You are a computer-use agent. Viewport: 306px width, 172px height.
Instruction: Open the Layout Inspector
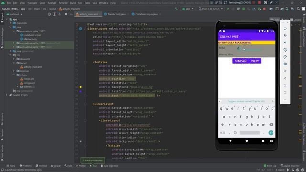click(290, 166)
